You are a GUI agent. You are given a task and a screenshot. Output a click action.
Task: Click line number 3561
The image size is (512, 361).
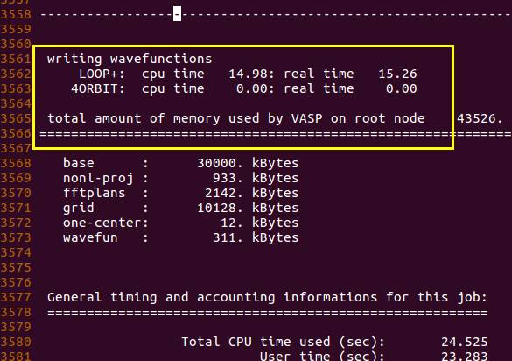pos(16,60)
